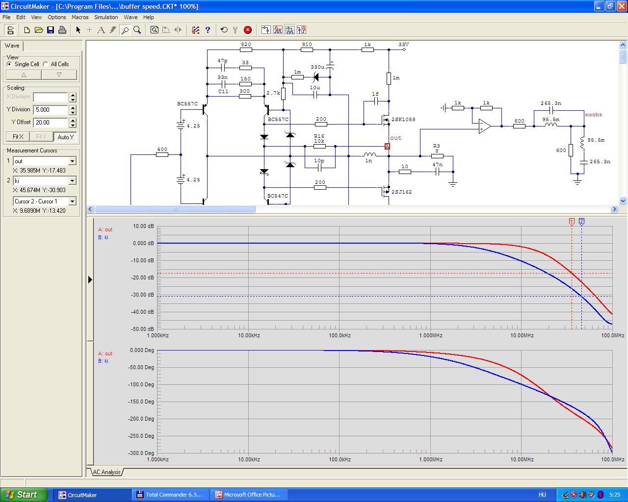The image size is (628, 502).
Task: Click the Print toolbar icon
Action: (x=62, y=30)
